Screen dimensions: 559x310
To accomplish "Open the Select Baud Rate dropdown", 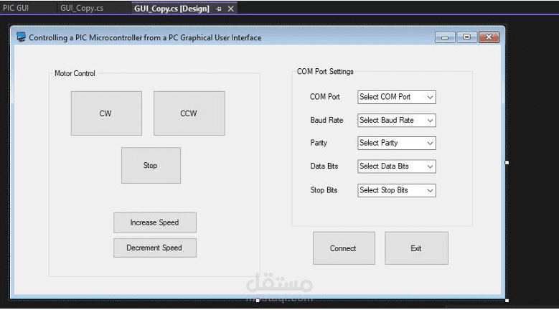I will point(396,121).
